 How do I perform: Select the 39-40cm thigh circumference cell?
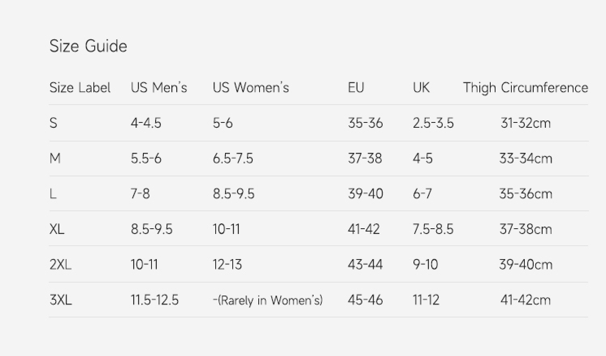pos(525,264)
